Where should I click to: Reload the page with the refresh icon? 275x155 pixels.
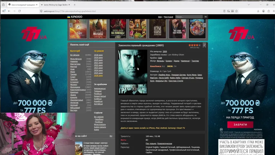pyautogui.click(x=19, y=11)
